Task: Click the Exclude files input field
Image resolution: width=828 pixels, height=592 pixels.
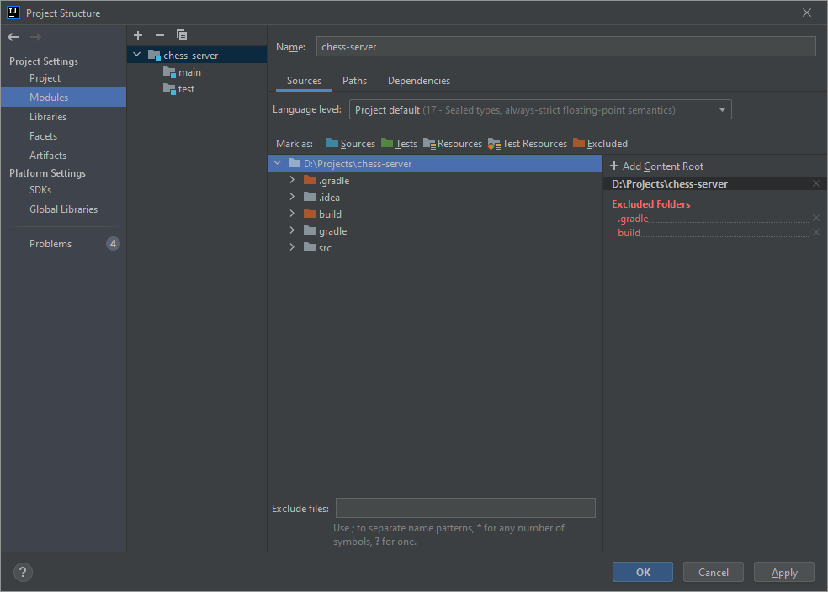Action: click(x=466, y=508)
